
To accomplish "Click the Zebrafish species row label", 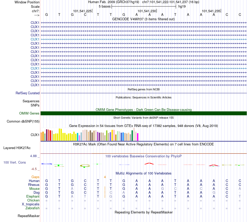I will pyautogui.click(x=32, y=208).
